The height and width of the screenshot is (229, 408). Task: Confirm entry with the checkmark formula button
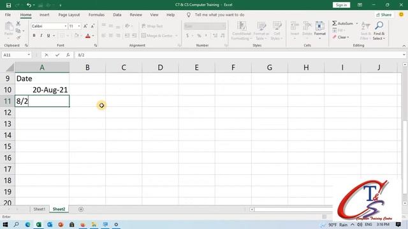[57, 55]
